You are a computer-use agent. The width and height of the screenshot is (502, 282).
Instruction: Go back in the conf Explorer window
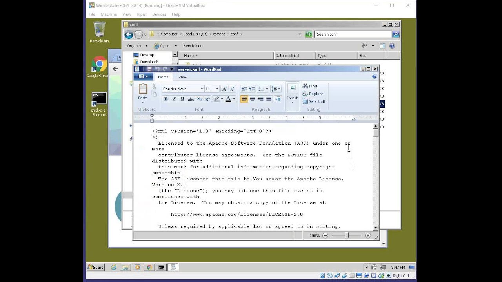tap(128, 34)
